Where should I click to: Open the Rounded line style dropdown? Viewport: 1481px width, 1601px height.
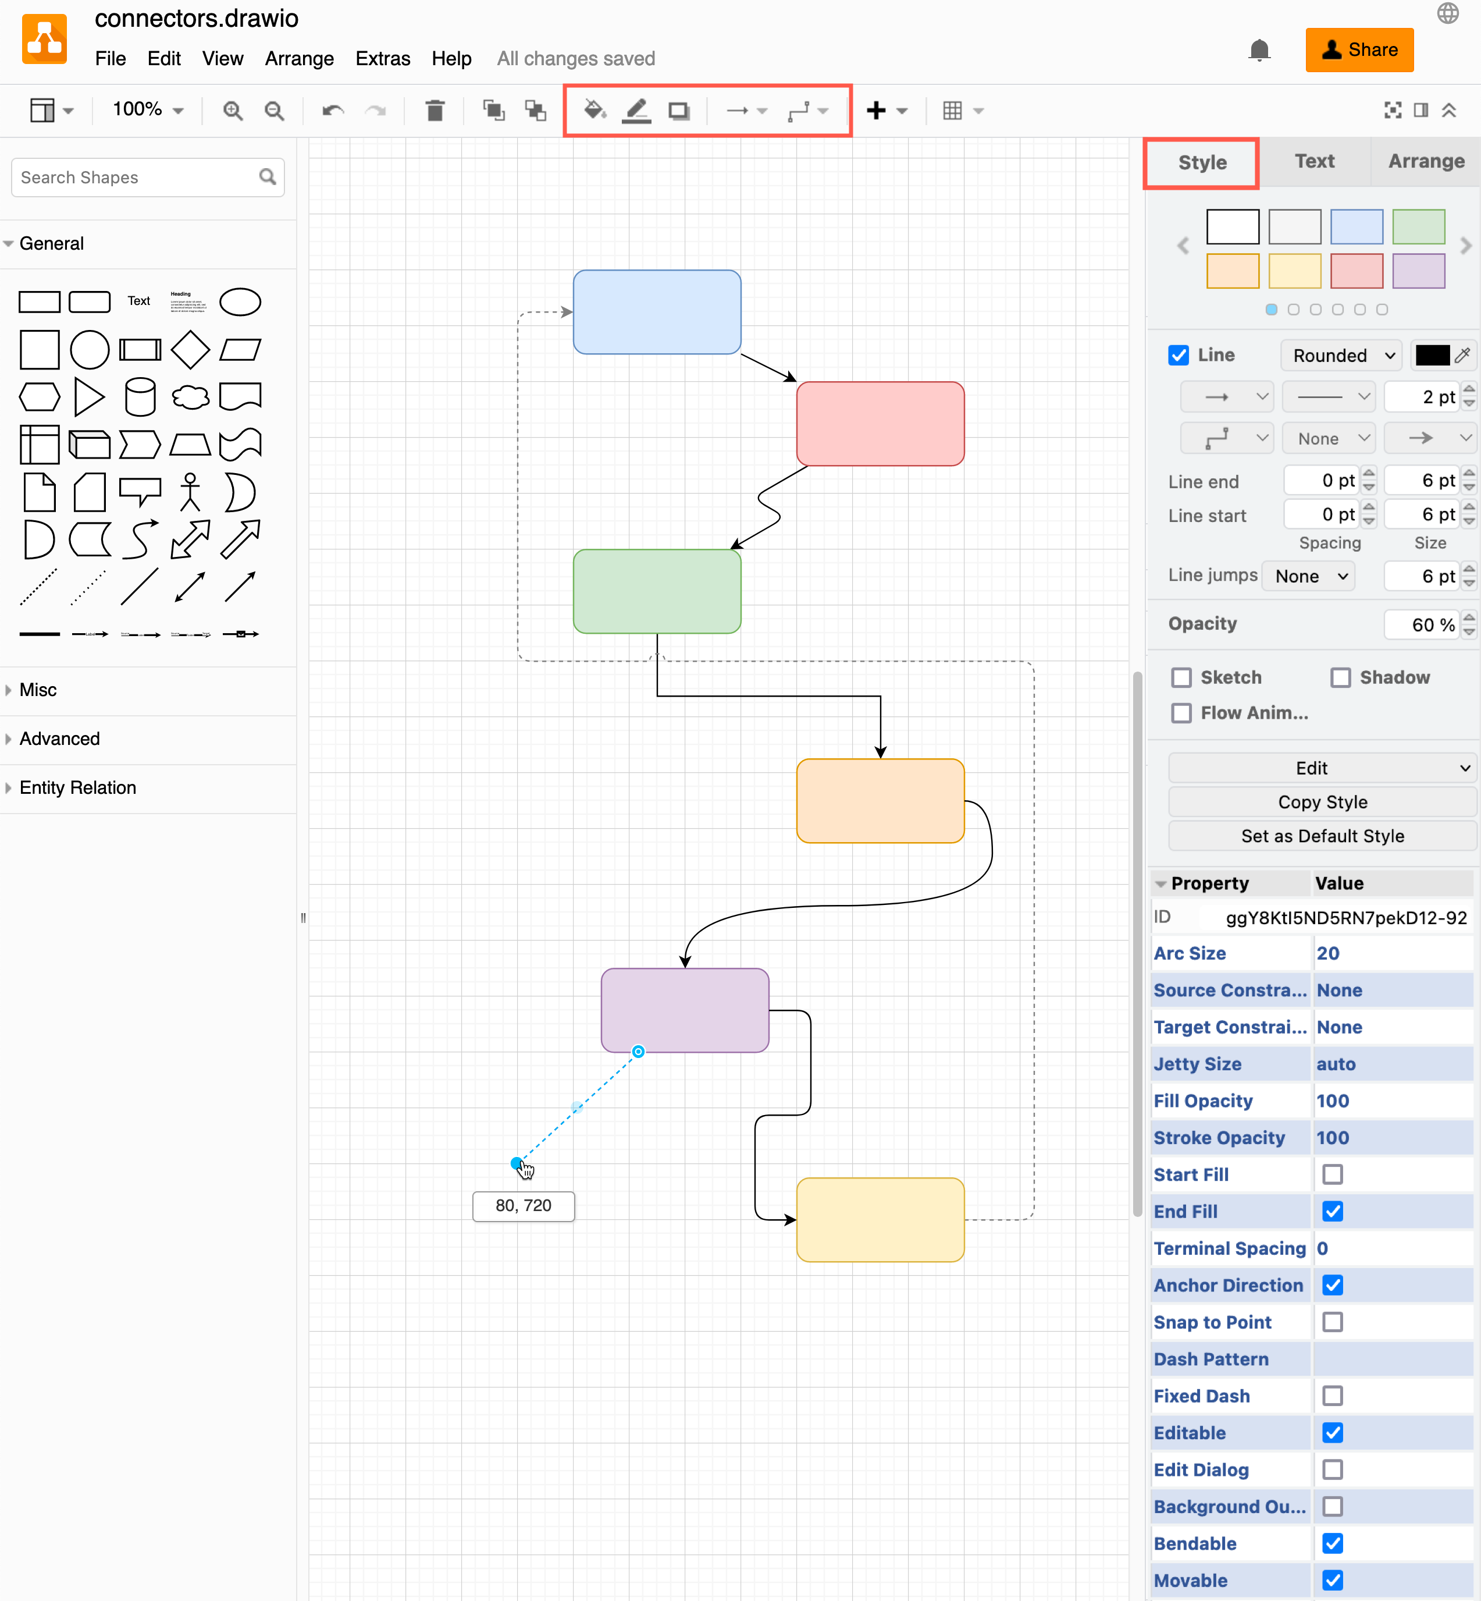point(1340,355)
